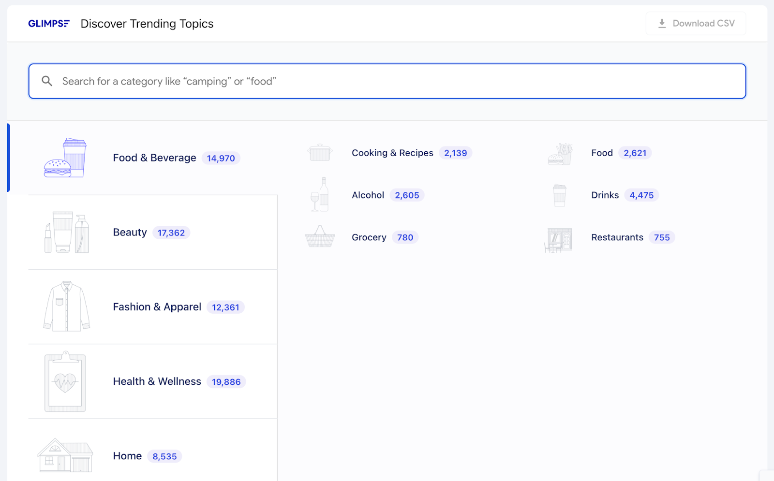
Task: Click the search magnifier icon
Action: click(x=47, y=81)
